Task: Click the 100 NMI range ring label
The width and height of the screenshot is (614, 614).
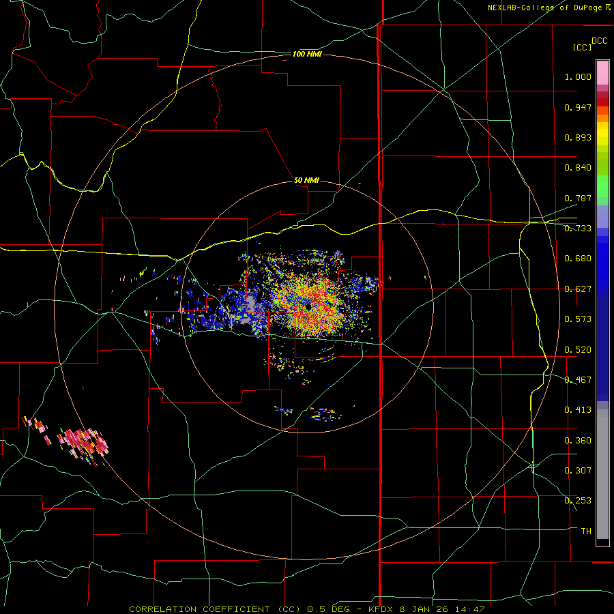Action: 307,54
